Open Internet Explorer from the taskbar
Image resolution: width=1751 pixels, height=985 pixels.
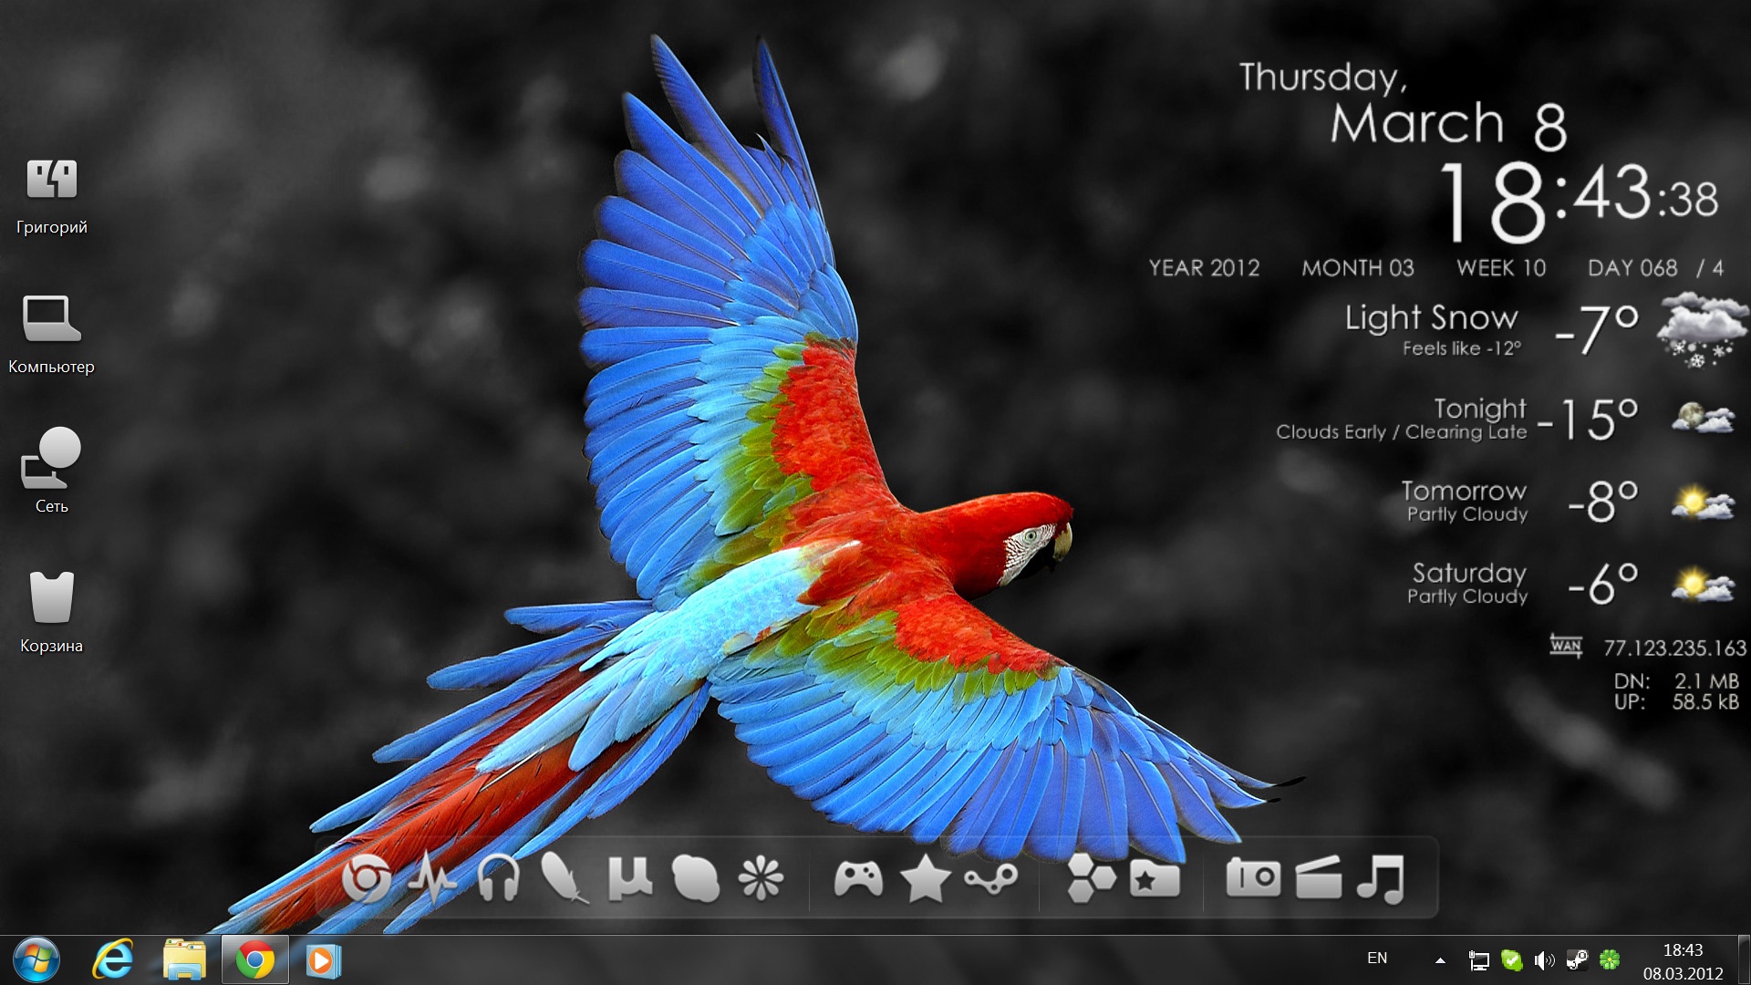click(x=113, y=960)
